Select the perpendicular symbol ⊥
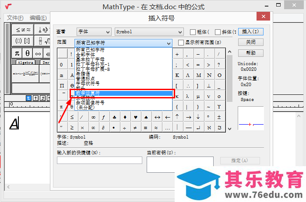306x202 pixels. (209, 86)
